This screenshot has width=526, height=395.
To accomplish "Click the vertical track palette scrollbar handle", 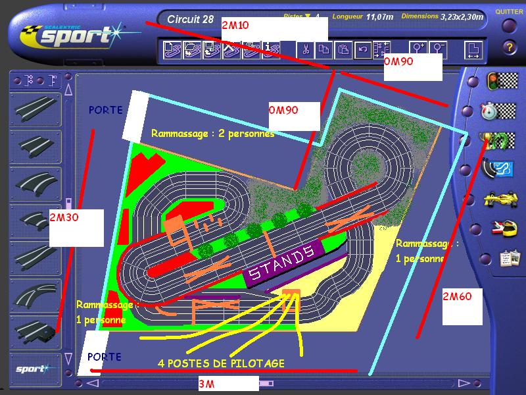I will (67, 201).
